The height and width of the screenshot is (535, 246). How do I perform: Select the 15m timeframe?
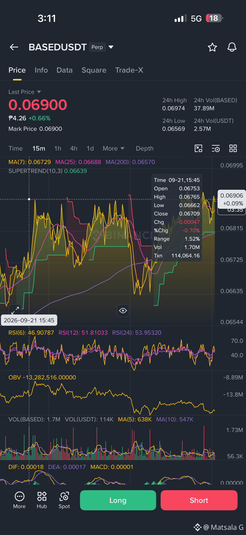[x=39, y=148]
